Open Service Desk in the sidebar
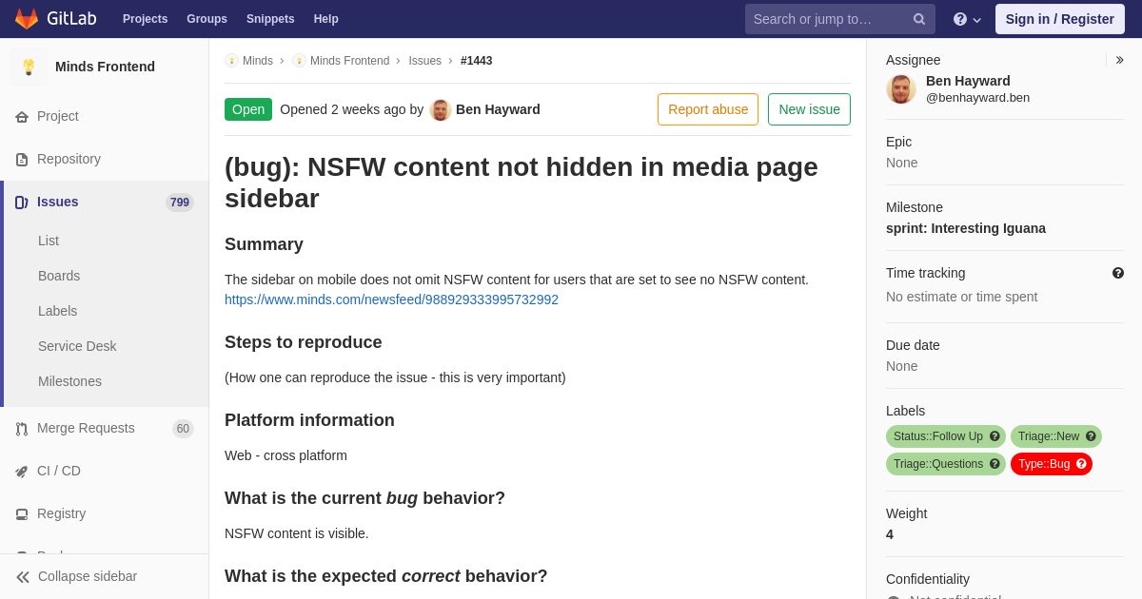The width and height of the screenshot is (1142, 599). pyautogui.click(x=77, y=346)
